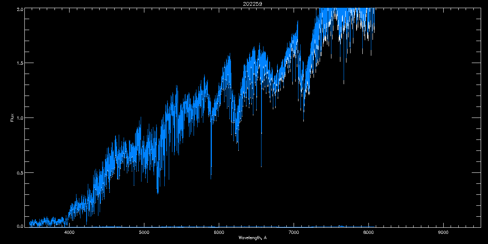Viewport: 488px width, 244px height.
Task: Click the 8000 x-axis tick label
Action: (x=368, y=233)
